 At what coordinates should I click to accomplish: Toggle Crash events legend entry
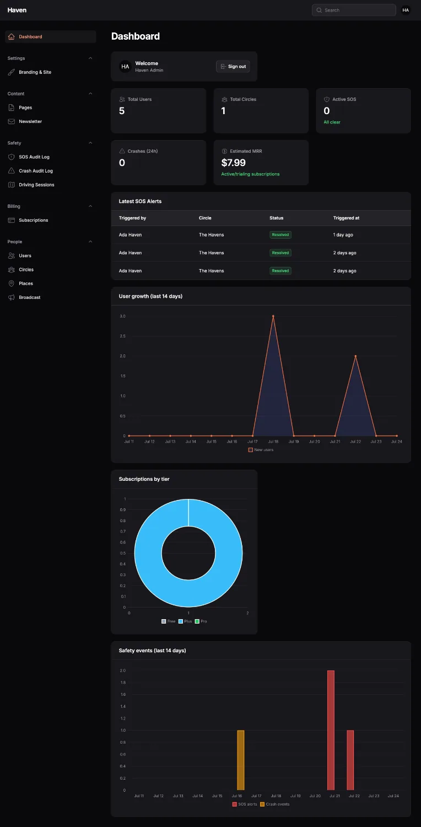(x=274, y=804)
